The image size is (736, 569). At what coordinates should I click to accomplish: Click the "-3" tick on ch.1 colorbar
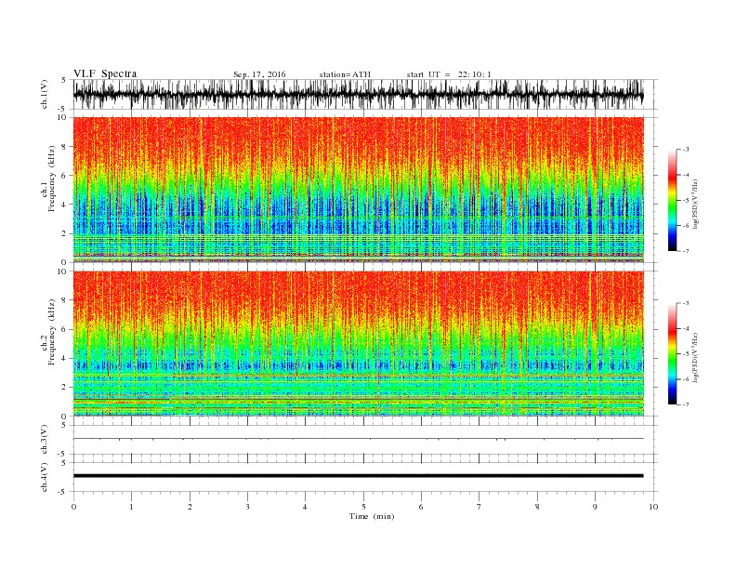click(x=686, y=150)
